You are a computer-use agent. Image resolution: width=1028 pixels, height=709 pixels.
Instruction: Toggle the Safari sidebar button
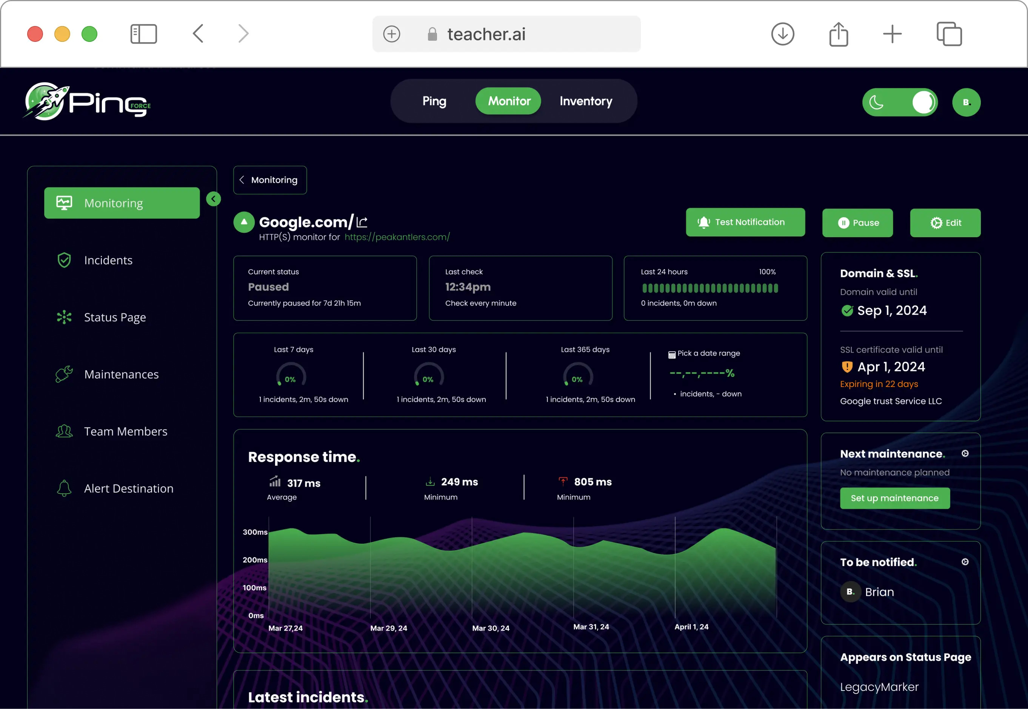pos(143,34)
